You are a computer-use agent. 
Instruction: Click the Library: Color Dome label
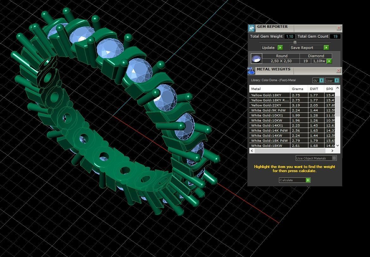(x=273, y=80)
